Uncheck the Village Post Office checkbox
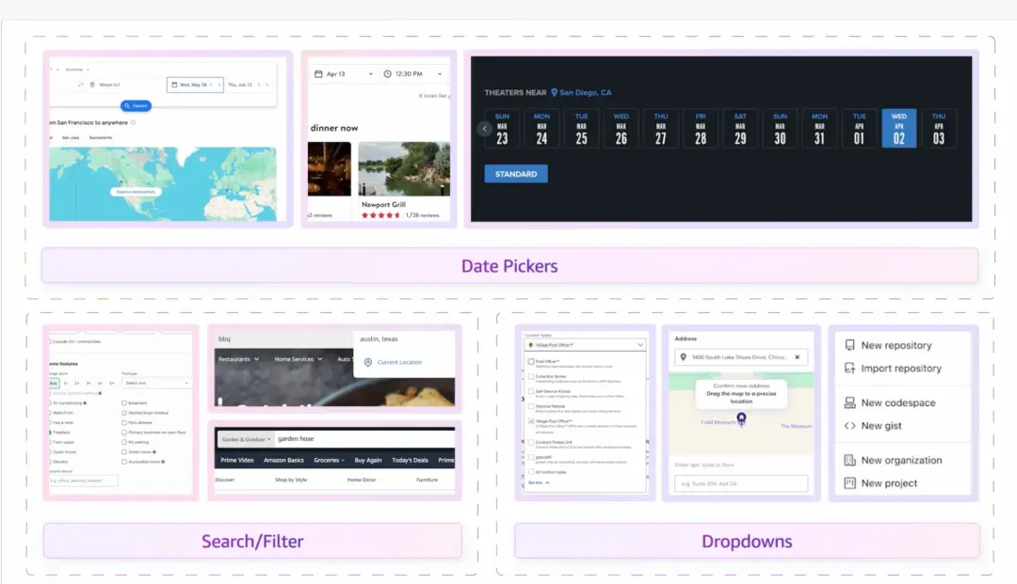 pyautogui.click(x=531, y=421)
